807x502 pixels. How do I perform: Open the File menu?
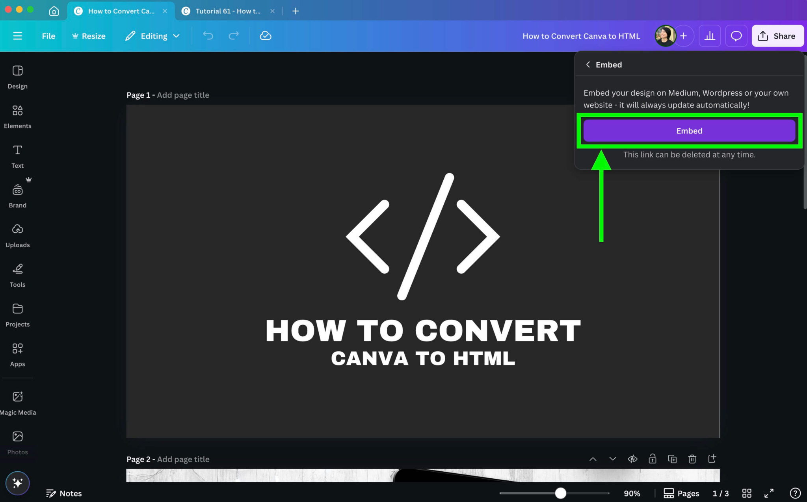[48, 35]
